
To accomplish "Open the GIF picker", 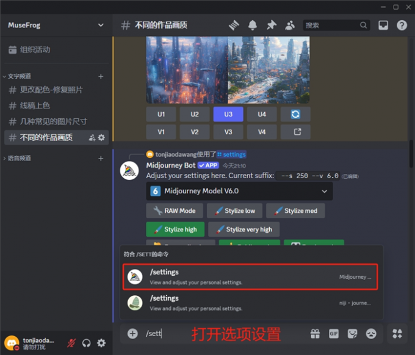I will point(334,334).
